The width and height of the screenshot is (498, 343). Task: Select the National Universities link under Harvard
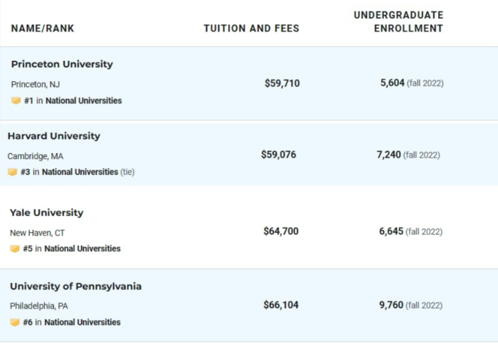click(x=80, y=172)
